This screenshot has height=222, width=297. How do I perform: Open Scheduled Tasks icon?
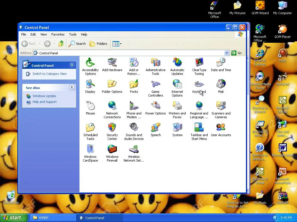coord(90,132)
